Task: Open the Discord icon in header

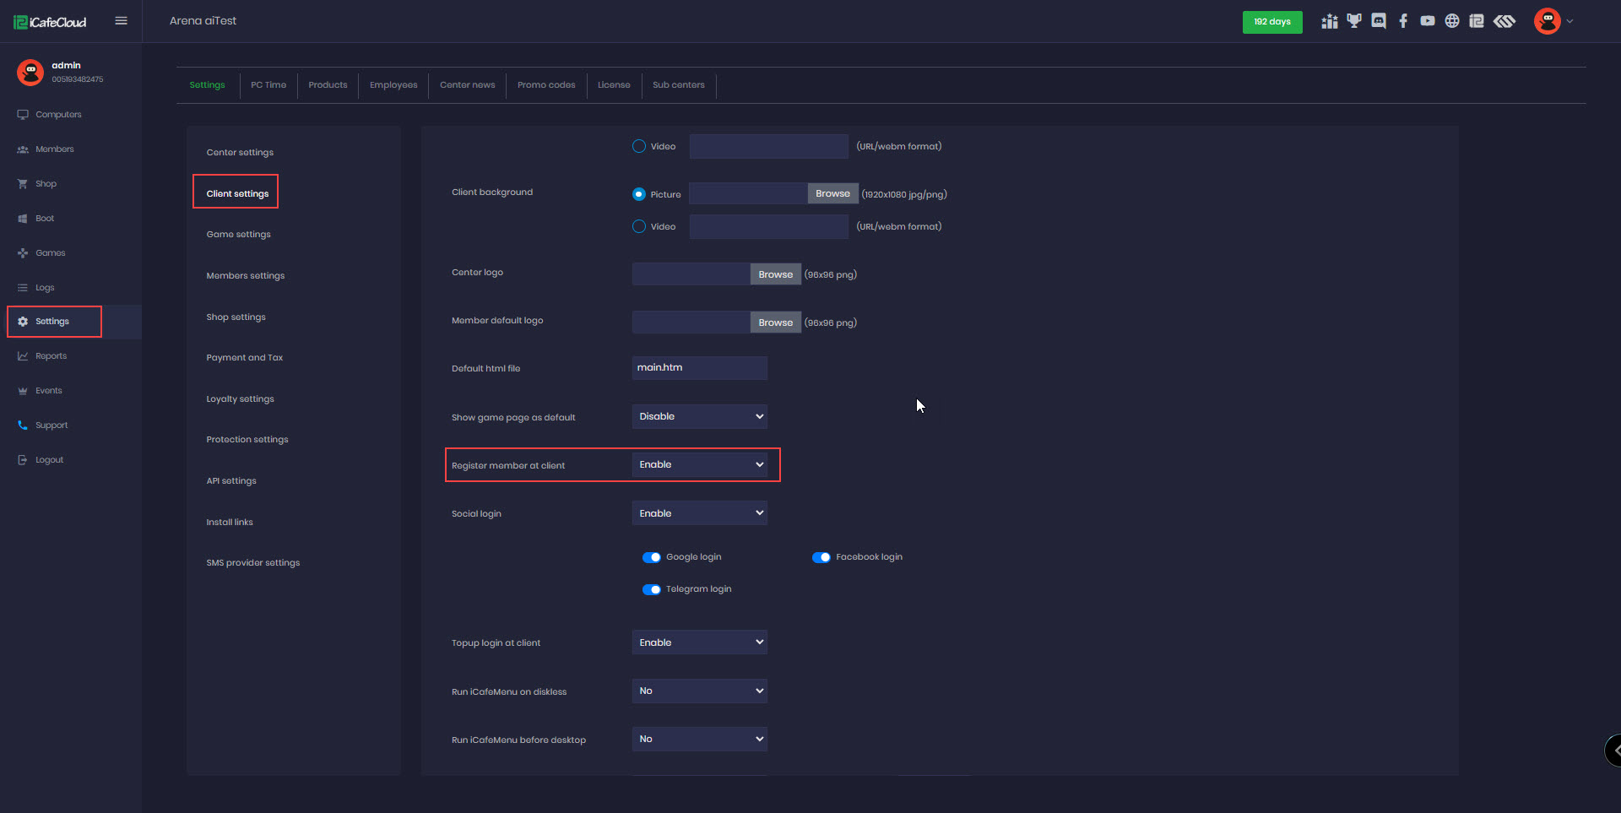Action: point(1379,21)
